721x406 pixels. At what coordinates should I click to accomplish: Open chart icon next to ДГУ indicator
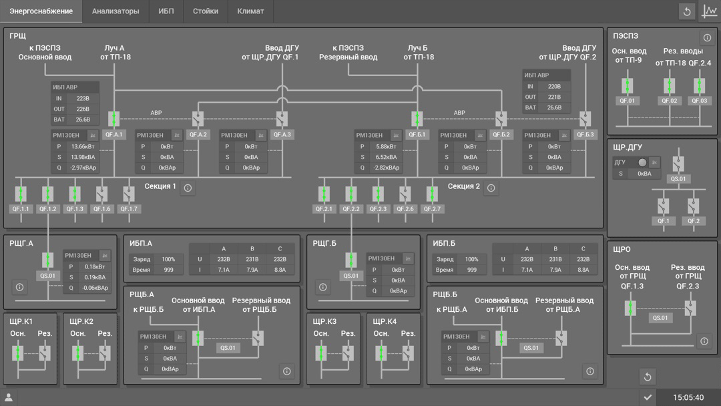point(655,162)
